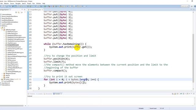Toggle Link with Editor in Package Explorer
This screenshot has height=110, width=196.
coord(19,12)
